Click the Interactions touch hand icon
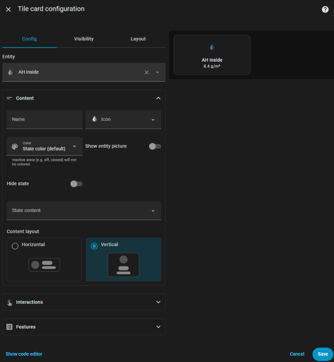Viewport: 334px width, 362px height. (x=10, y=302)
